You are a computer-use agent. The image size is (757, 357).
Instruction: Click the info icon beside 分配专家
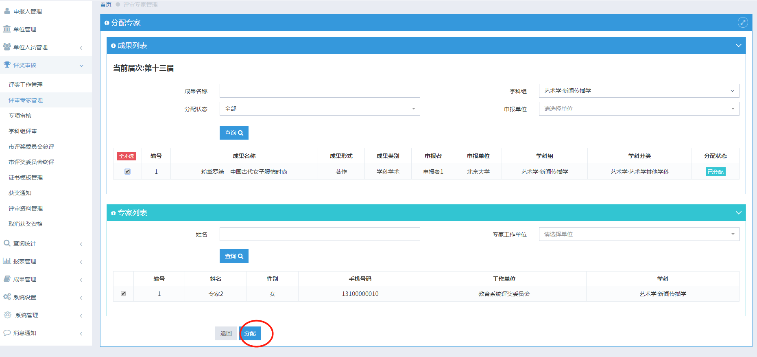pos(107,23)
